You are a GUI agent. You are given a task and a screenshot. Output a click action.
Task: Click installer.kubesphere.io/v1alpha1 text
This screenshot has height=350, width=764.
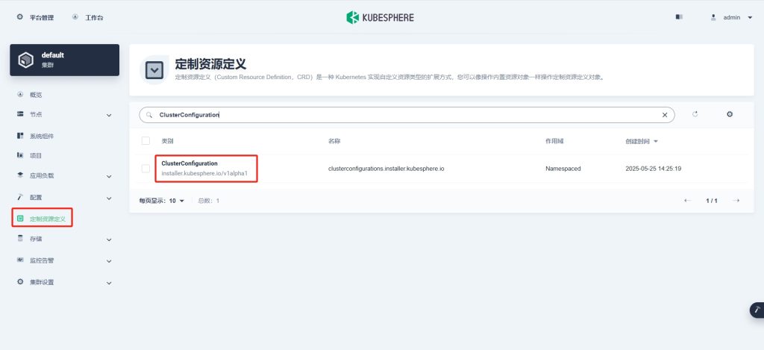point(204,174)
